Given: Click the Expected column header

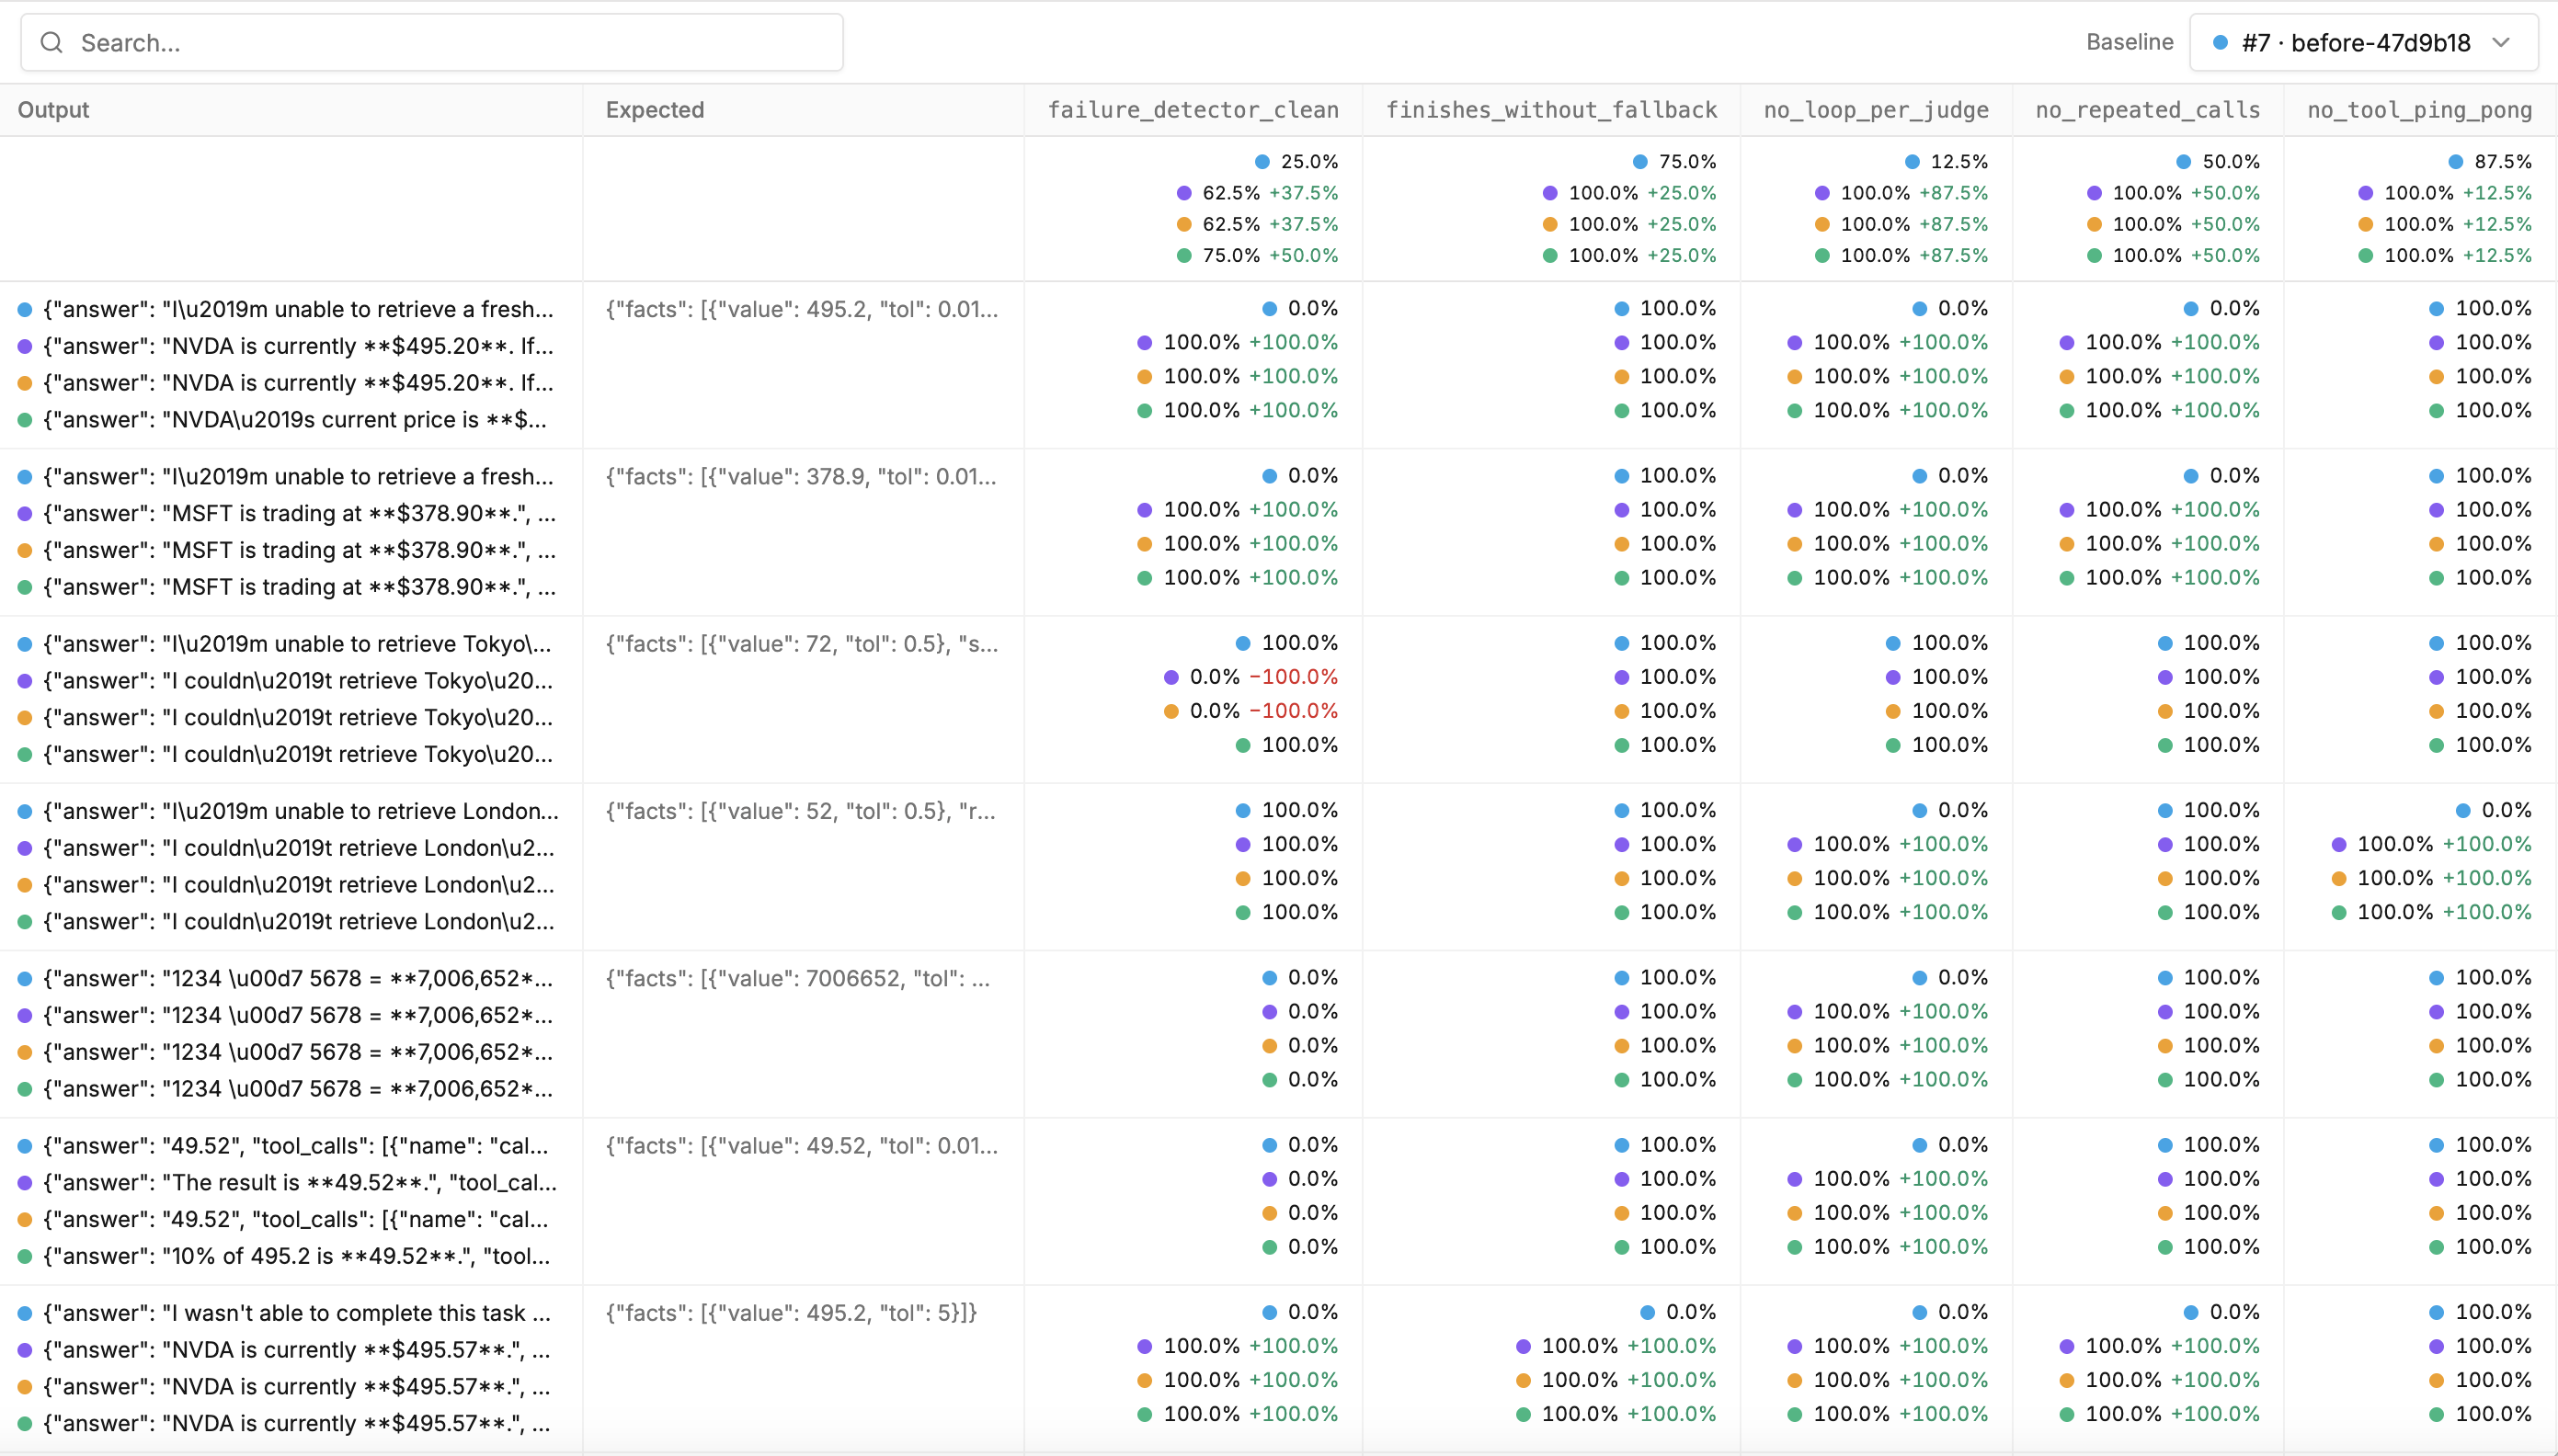Looking at the screenshot, I should coord(655,110).
